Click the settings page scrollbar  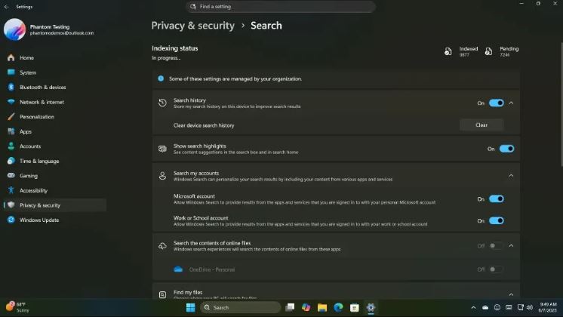(561, 104)
